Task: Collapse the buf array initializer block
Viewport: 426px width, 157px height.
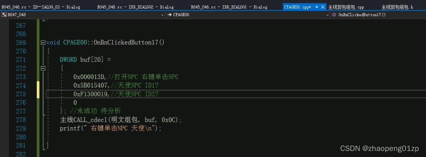Action: tap(43, 69)
